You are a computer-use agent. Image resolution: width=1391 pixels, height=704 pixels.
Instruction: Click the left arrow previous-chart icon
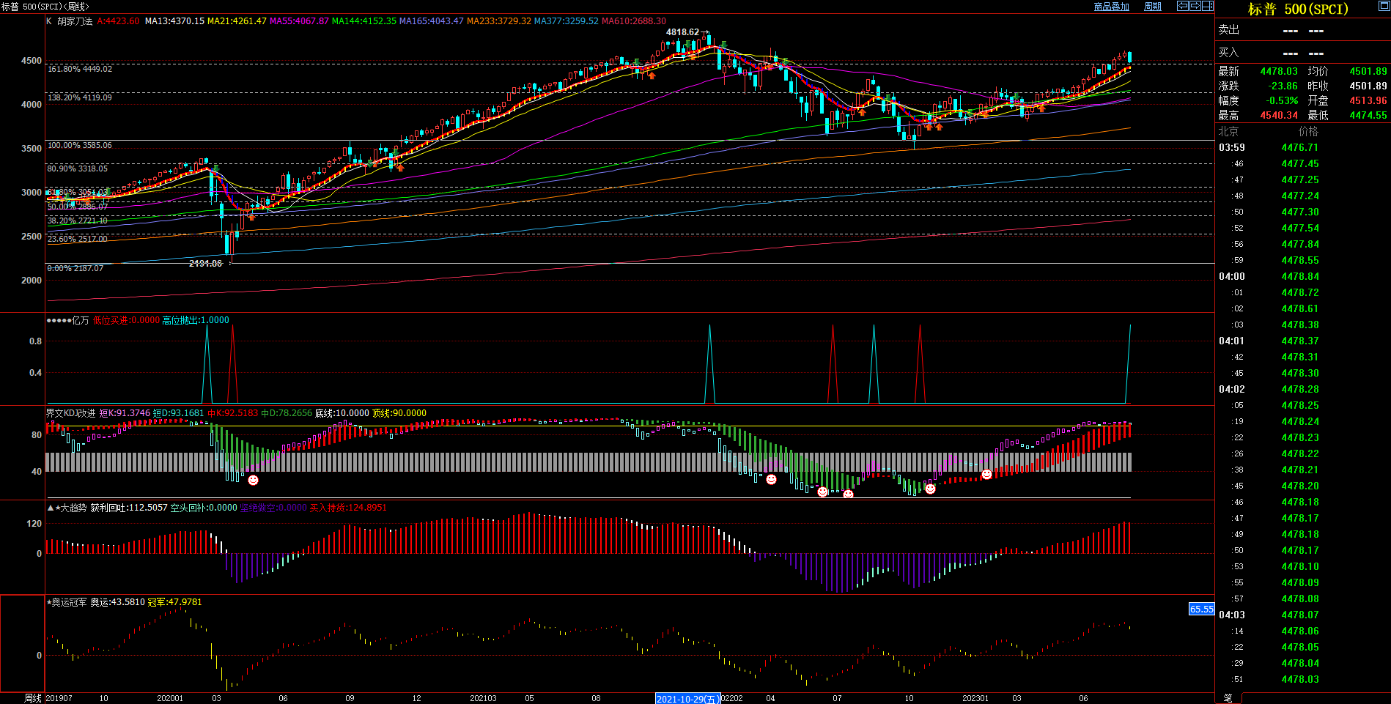point(1182,6)
